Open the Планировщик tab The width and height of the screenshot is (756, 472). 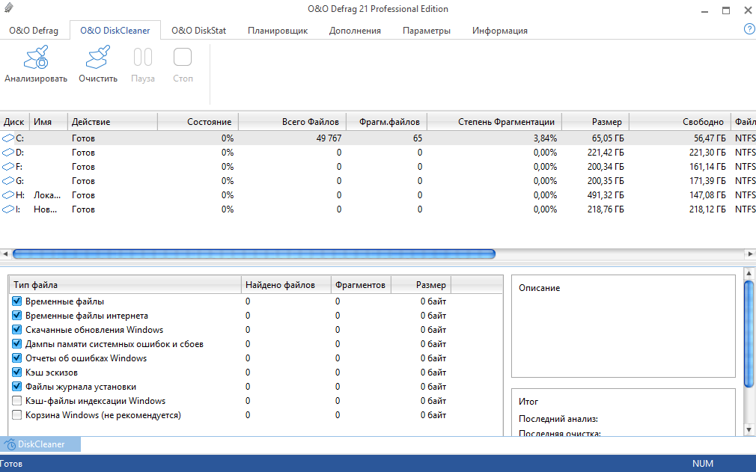[x=278, y=31]
